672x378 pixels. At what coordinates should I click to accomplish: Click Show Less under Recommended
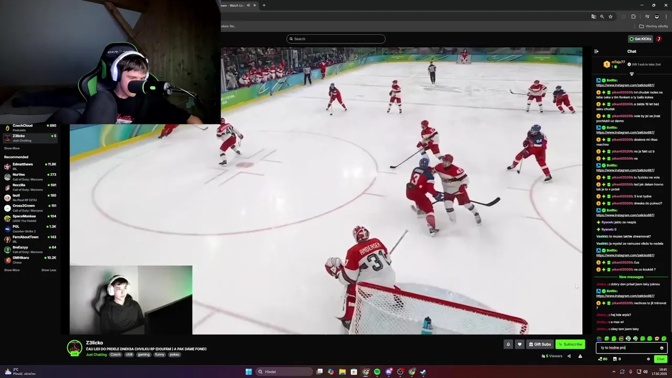tap(49, 270)
